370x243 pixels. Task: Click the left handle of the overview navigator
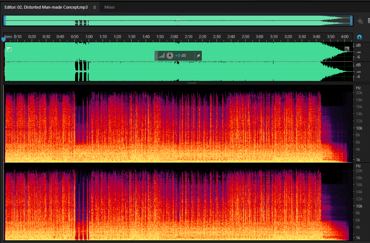point(5,21)
